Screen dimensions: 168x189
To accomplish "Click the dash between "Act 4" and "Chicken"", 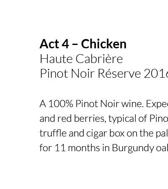I will click(x=75, y=45).
